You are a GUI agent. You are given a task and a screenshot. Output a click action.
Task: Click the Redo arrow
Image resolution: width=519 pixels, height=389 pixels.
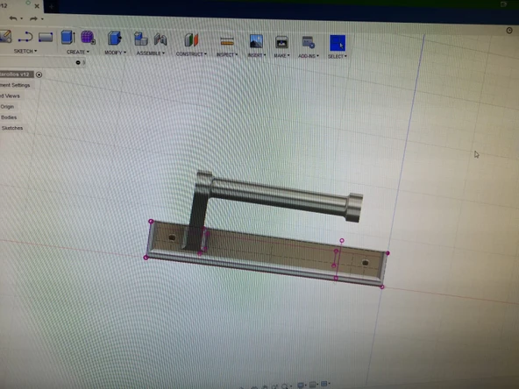click(34, 18)
